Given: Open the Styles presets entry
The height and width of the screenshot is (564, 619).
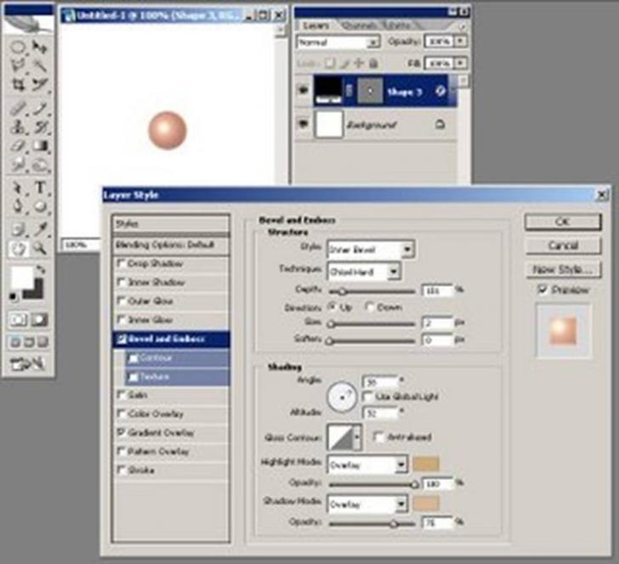Looking at the screenshot, I should [171, 223].
